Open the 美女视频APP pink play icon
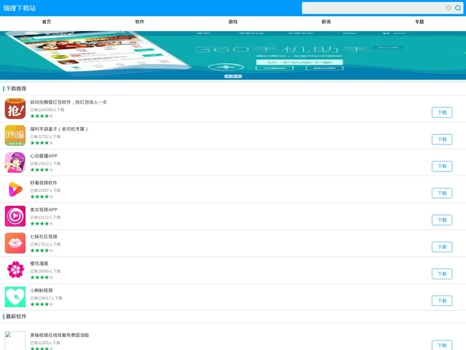466x350 pixels. 15,216
